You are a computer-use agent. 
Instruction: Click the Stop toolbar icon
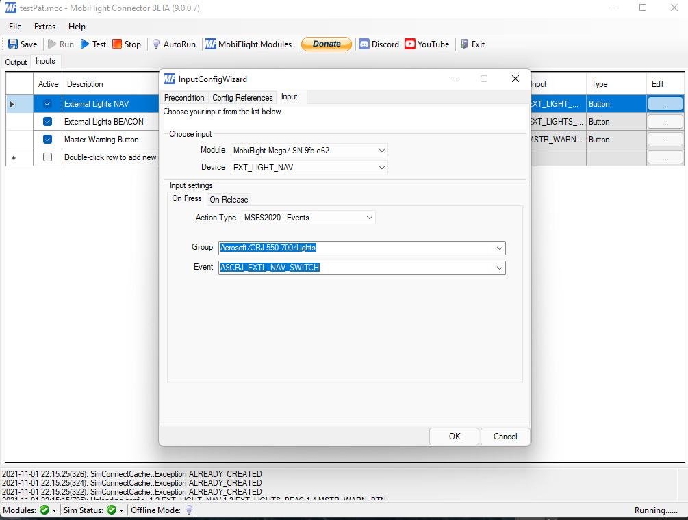click(x=118, y=44)
